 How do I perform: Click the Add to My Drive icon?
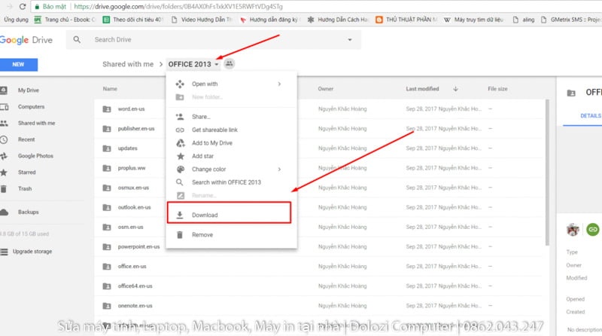pyautogui.click(x=180, y=143)
